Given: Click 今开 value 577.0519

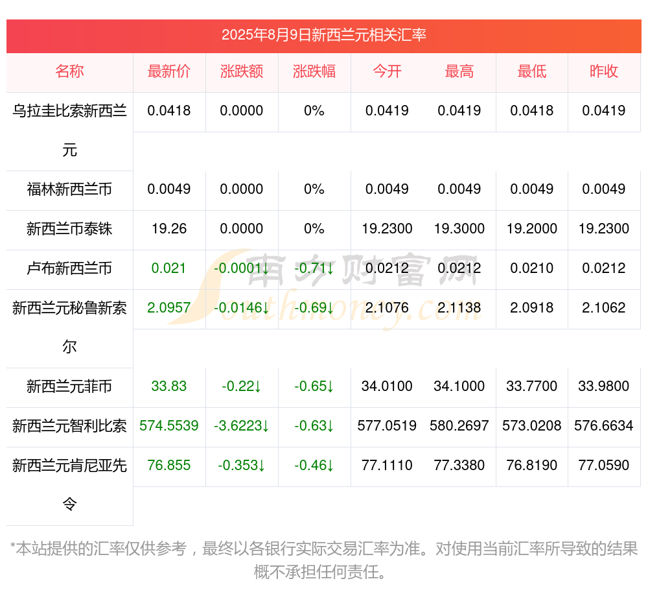Looking at the screenshot, I should tap(387, 426).
